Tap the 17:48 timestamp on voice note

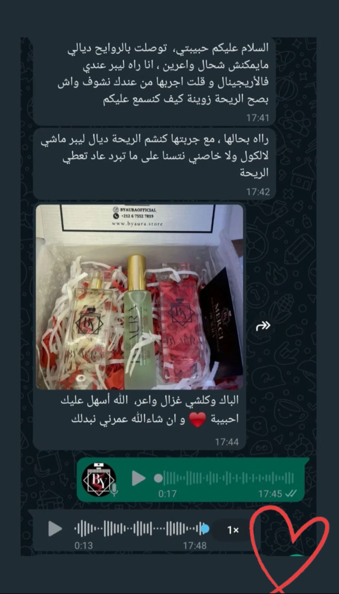pyautogui.click(x=195, y=546)
